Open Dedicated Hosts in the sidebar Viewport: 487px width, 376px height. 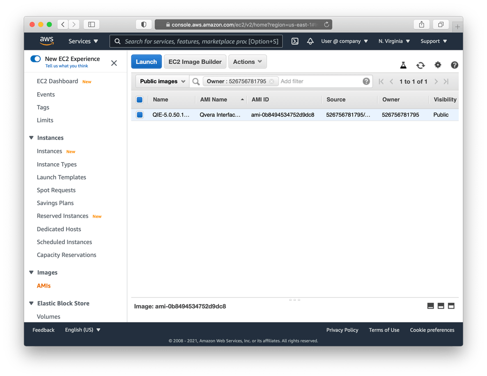(59, 229)
